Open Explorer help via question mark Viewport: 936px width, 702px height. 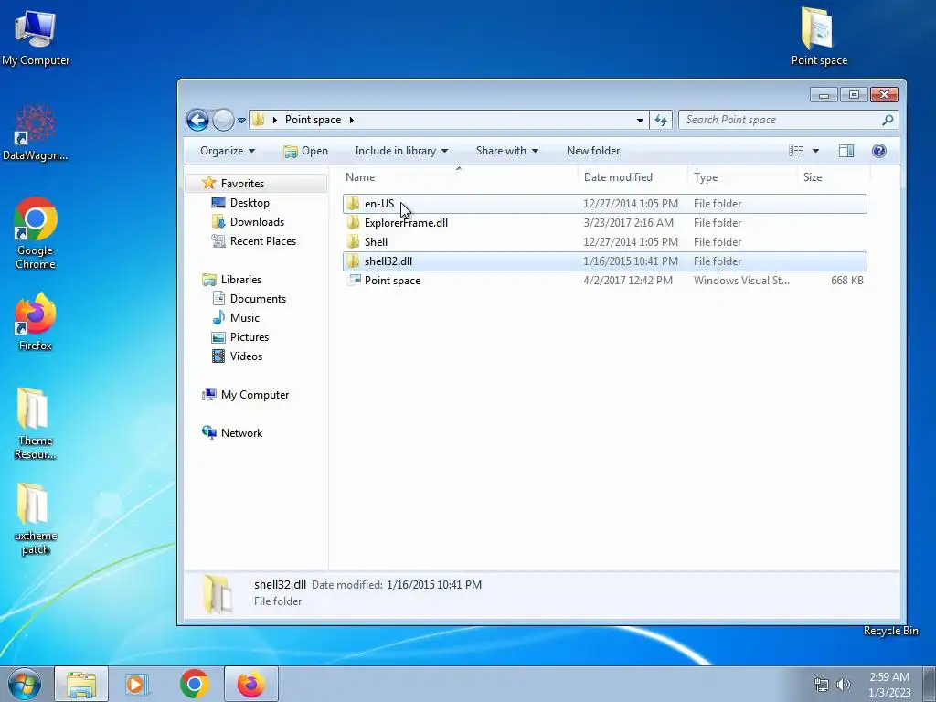pos(878,151)
